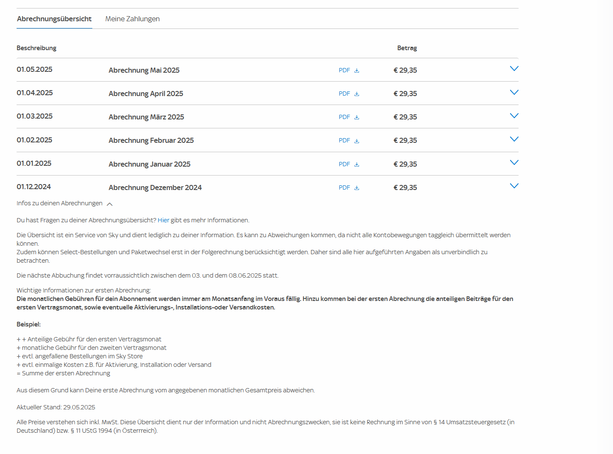Download icon for Januar 2025 invoice
The width and height of the screenshot is (613, 454).
point(356,165)
